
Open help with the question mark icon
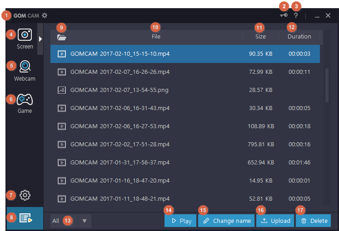(x=296, y=15)
